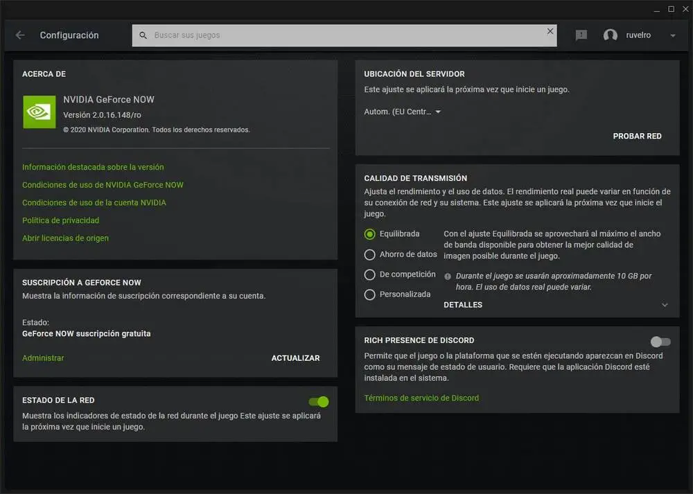
Task: Click the ruvelro username
Action: click(638, 35)
